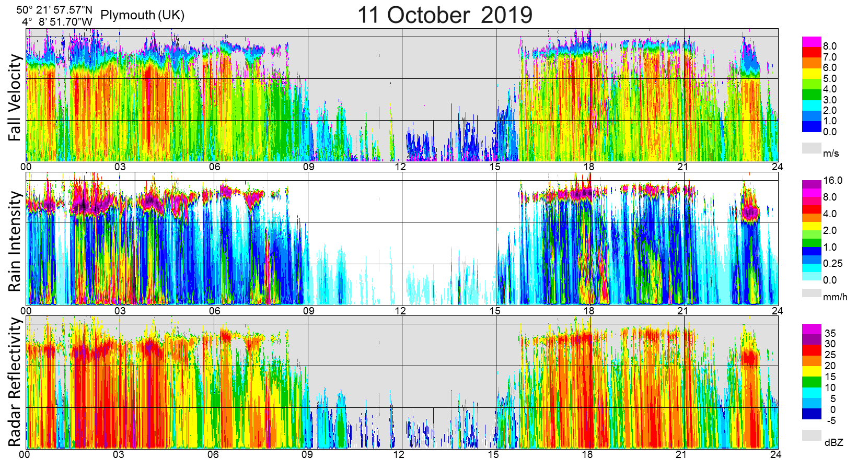Click hour tick '12' under Fall Velocity plot

(x=400, y=167)
